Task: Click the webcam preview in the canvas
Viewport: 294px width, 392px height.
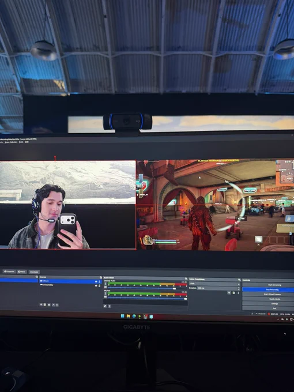Action: click(x=67, y=205)
